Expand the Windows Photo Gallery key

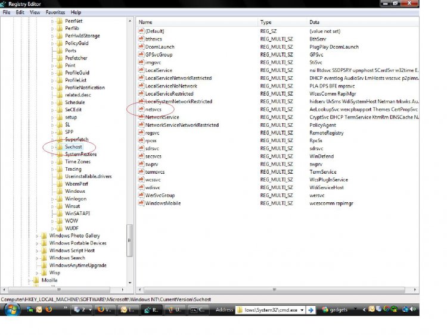click(x=36, y=236)
